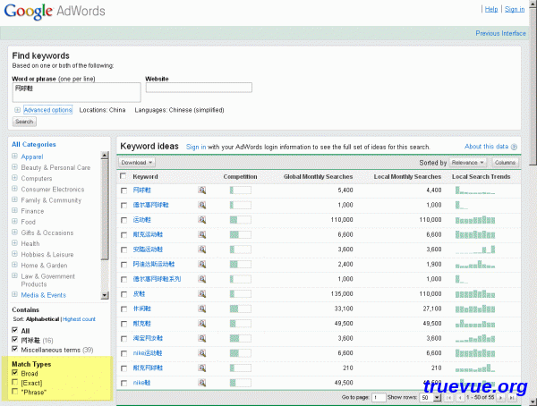This screenshot has height=406, width=537.
Task: Click magnifier icon in 135,000 searches row
Action: (202, 293)
